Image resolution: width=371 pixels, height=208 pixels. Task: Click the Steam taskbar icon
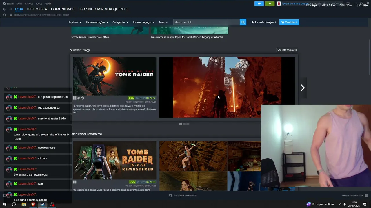[x=43, y=204]
